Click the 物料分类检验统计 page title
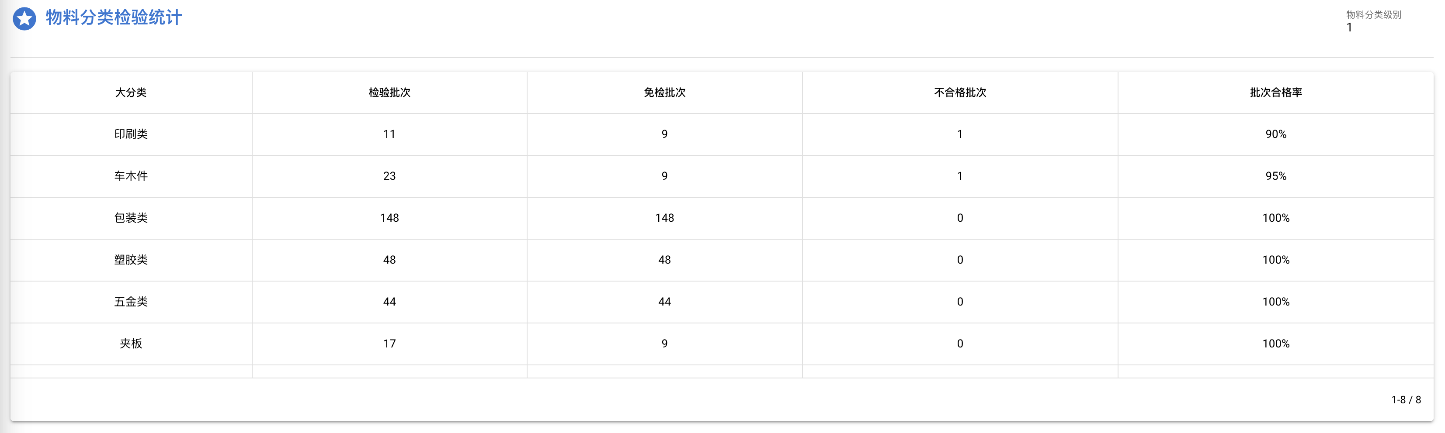 coord(114,18)
